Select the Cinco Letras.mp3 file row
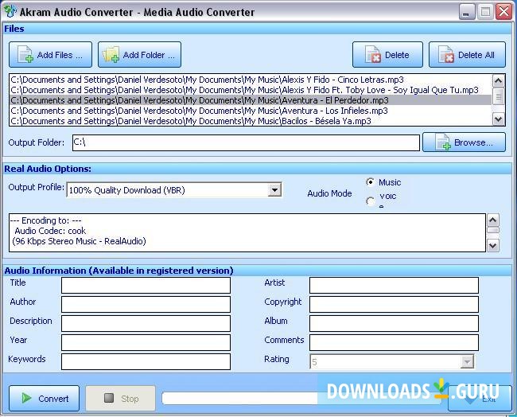This screenshot has width=517, height=417. 251,80
